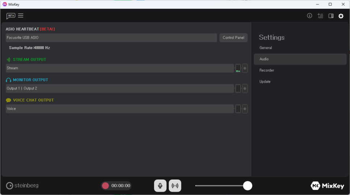Toggle the Voice chat output record dot

245,109
